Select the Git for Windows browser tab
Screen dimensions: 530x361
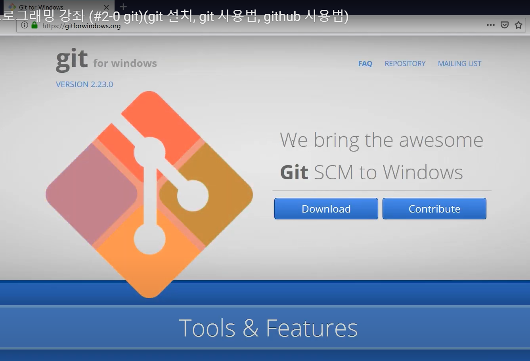pyautogui.click(x=59, y=7)
